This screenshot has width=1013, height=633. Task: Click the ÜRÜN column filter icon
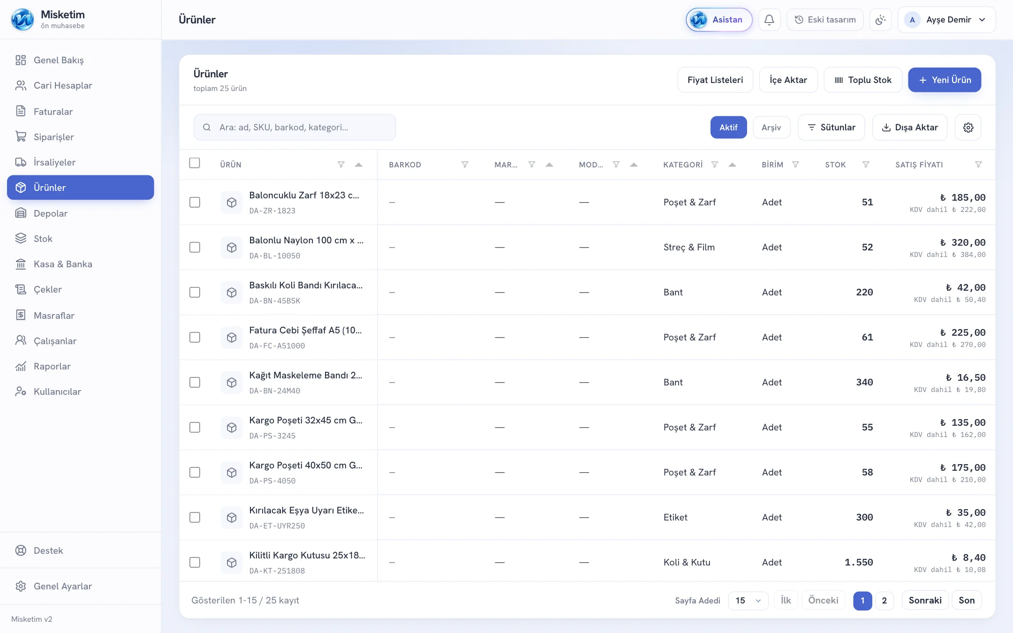341,165
